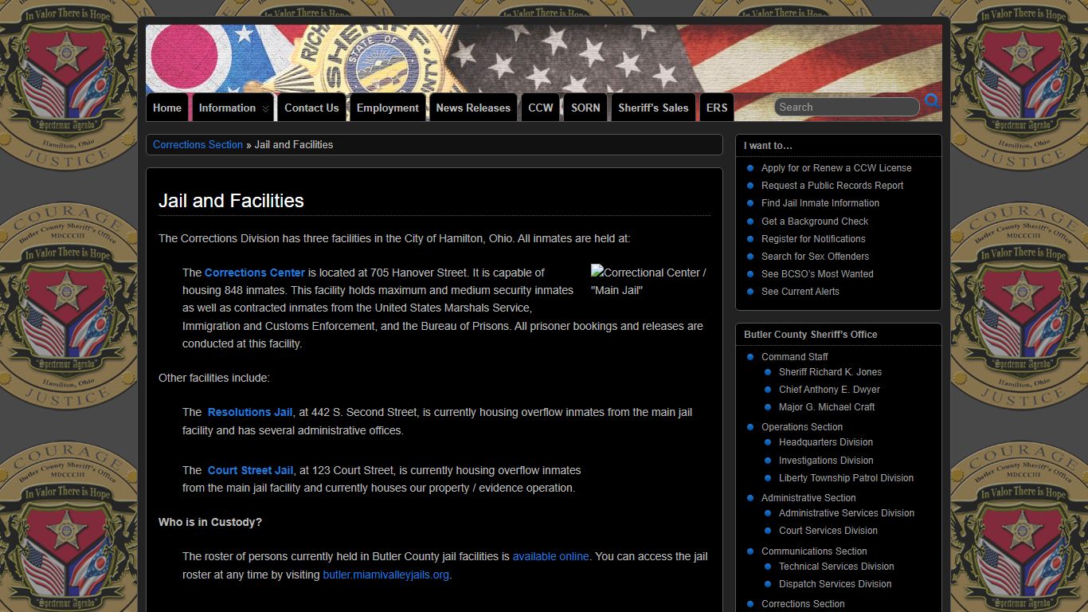Select the SORN menu item

click(585, 108)
